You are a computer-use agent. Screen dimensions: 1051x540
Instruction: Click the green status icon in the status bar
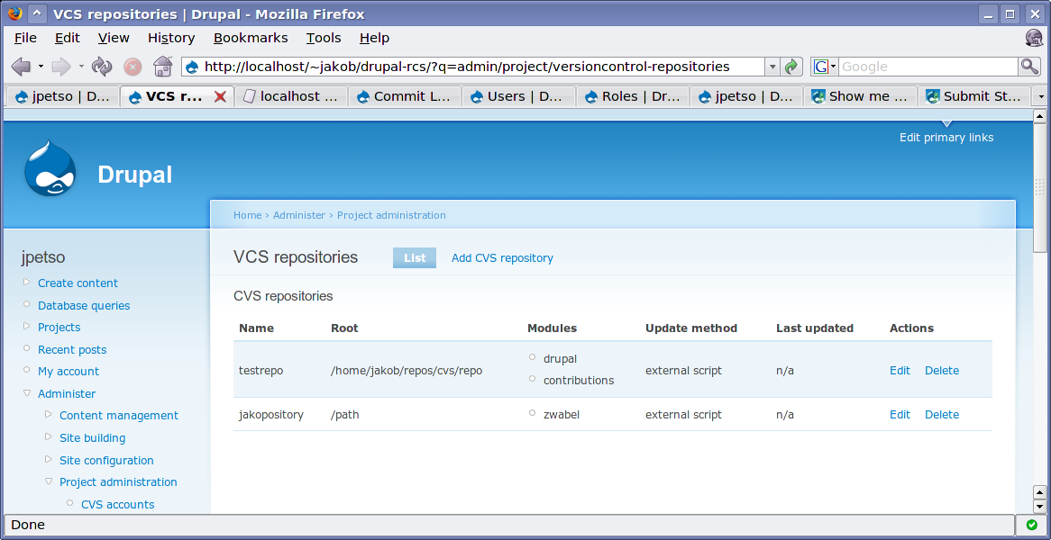[1033, 524]
